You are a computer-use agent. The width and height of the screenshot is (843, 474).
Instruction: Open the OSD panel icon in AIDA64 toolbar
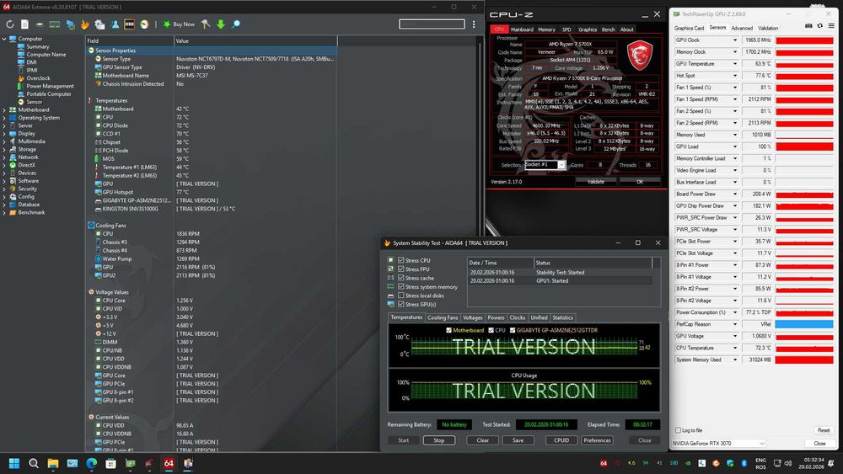[129, 24]
